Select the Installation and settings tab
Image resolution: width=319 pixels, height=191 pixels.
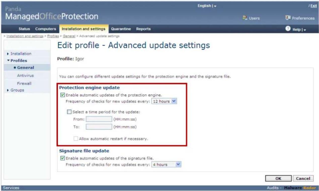pos(84,29)
